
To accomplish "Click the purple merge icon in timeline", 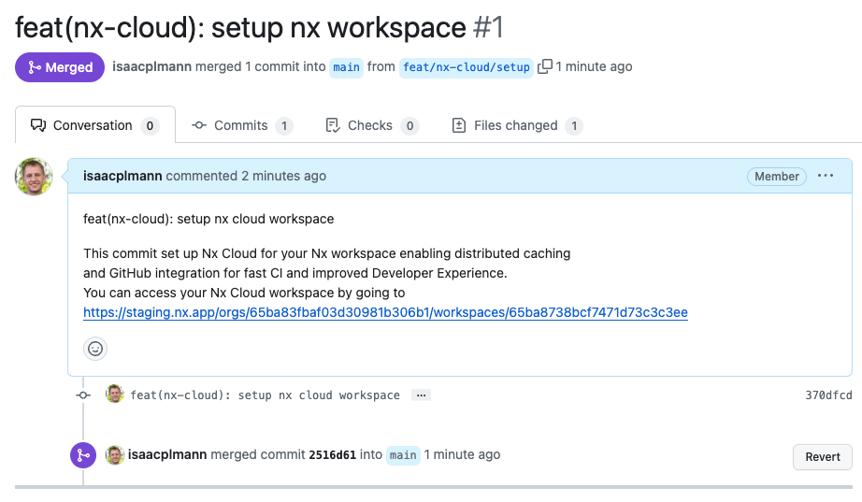I will [x=83, y=455].
